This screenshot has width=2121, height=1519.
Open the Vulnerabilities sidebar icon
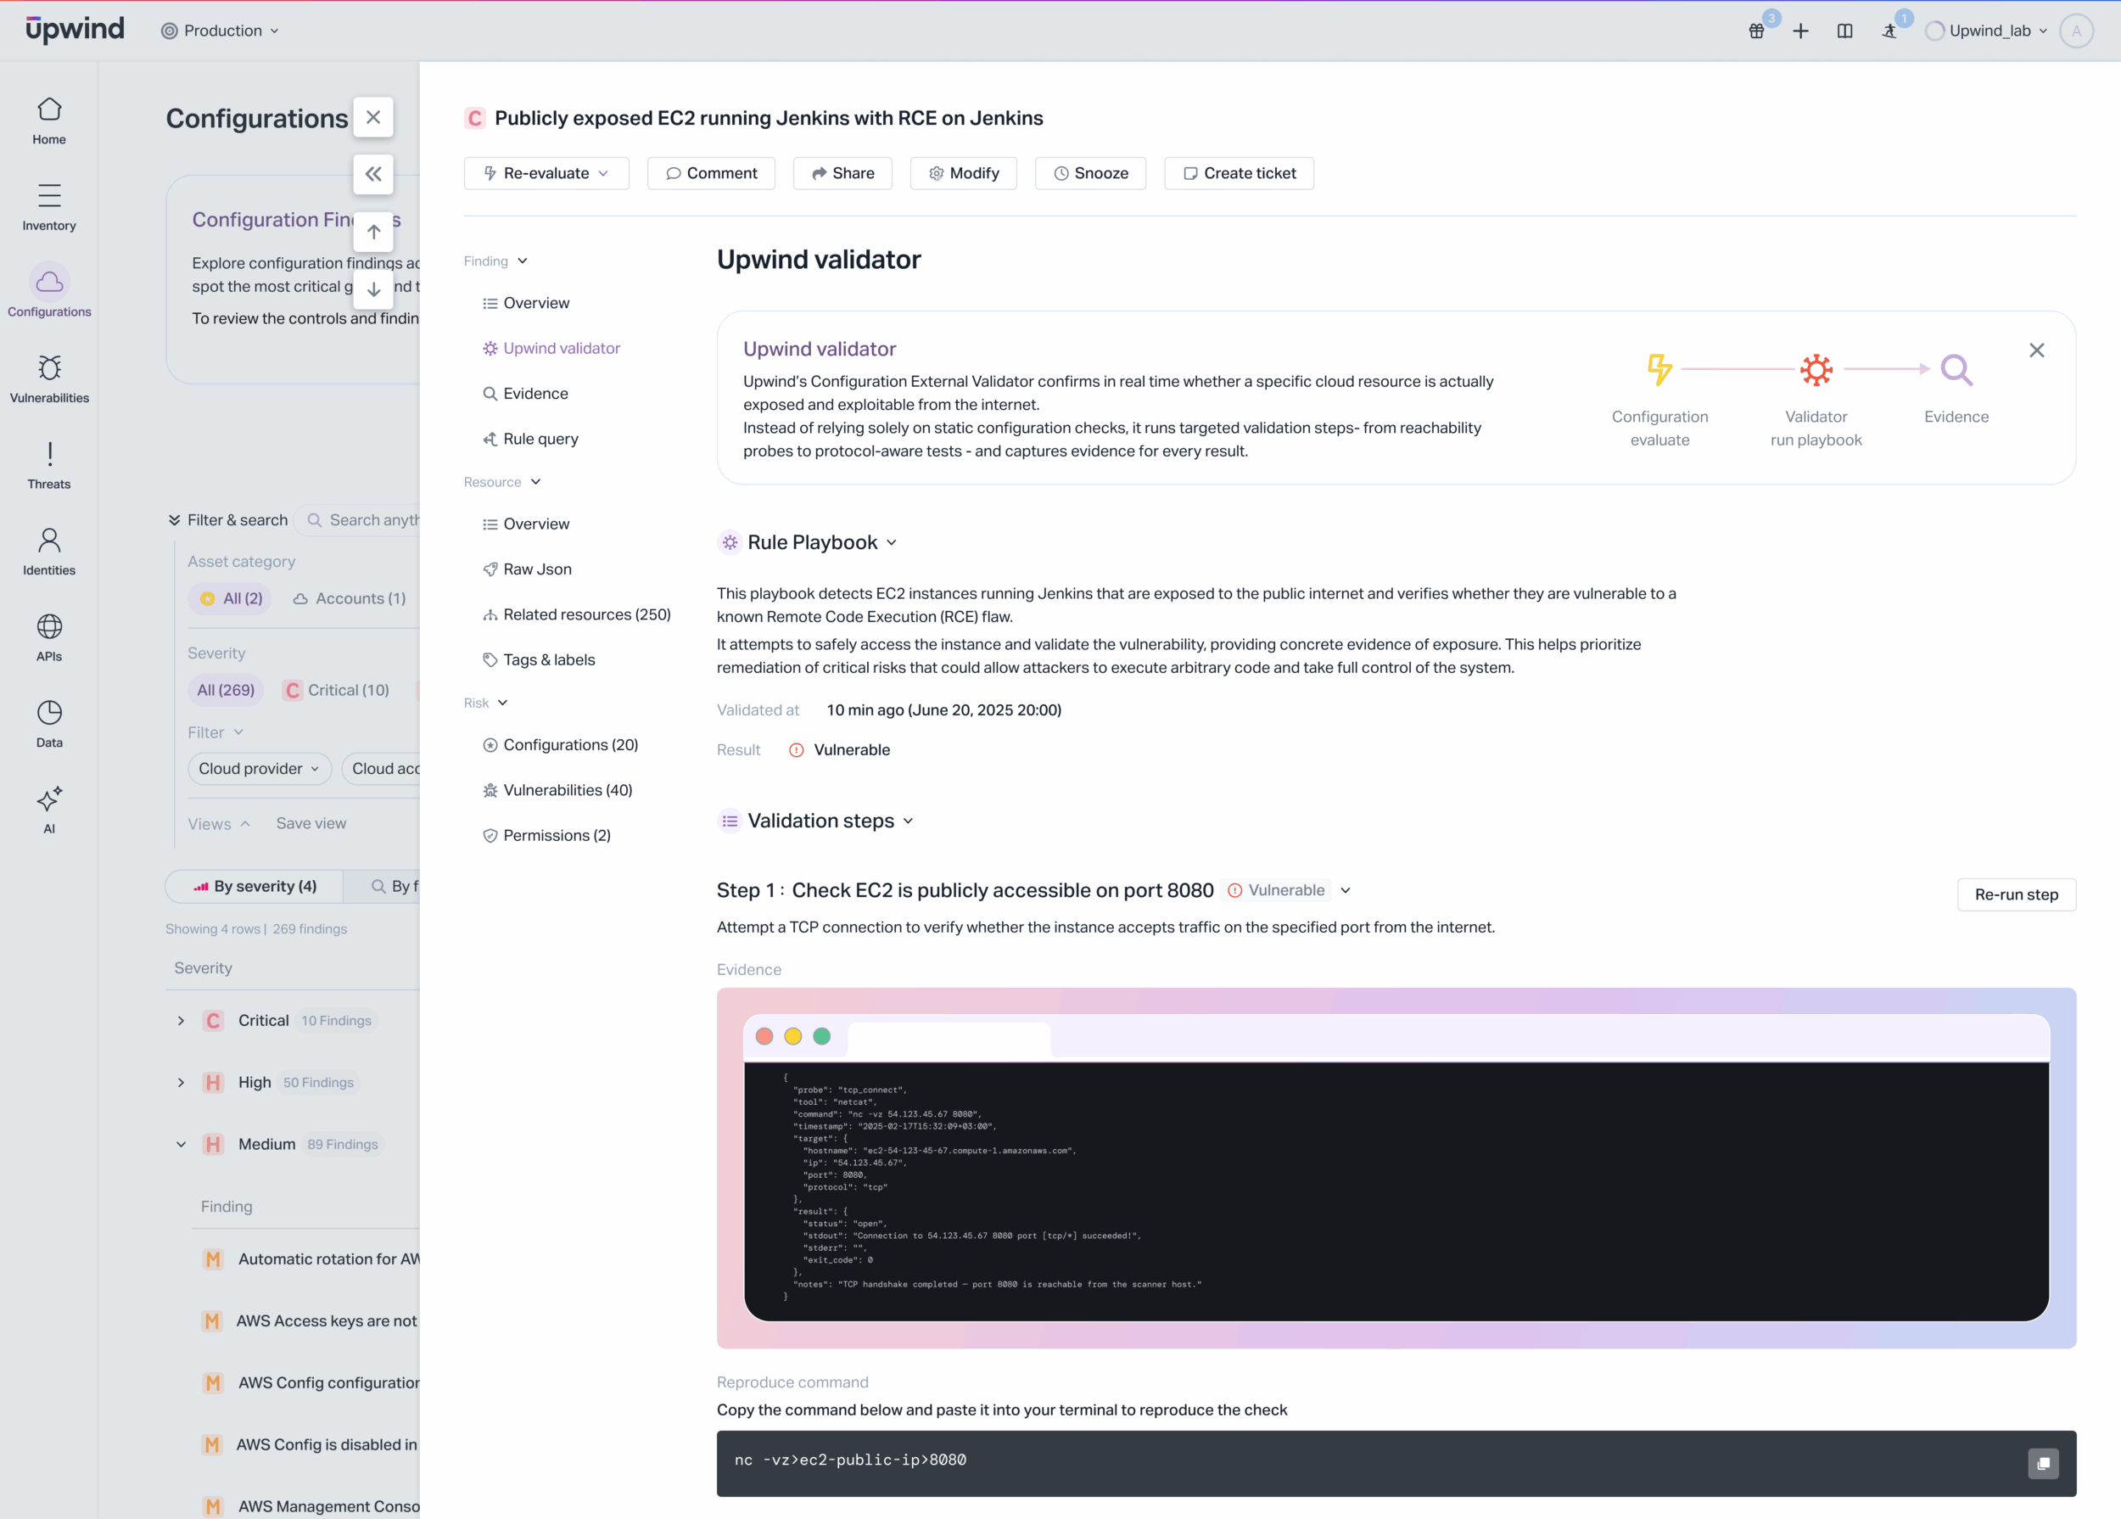click(x=48, y=368)
